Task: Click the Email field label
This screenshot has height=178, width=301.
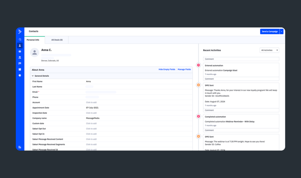Action: pos(35,92)
